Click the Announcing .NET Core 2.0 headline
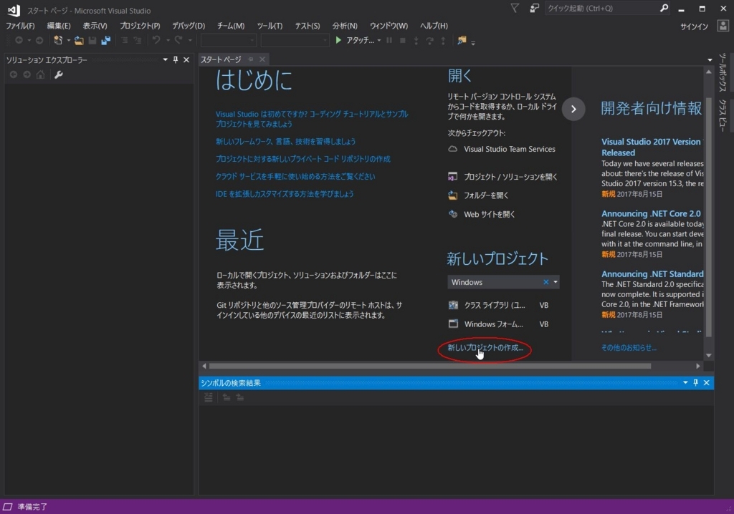 click(x=651, y=214)
